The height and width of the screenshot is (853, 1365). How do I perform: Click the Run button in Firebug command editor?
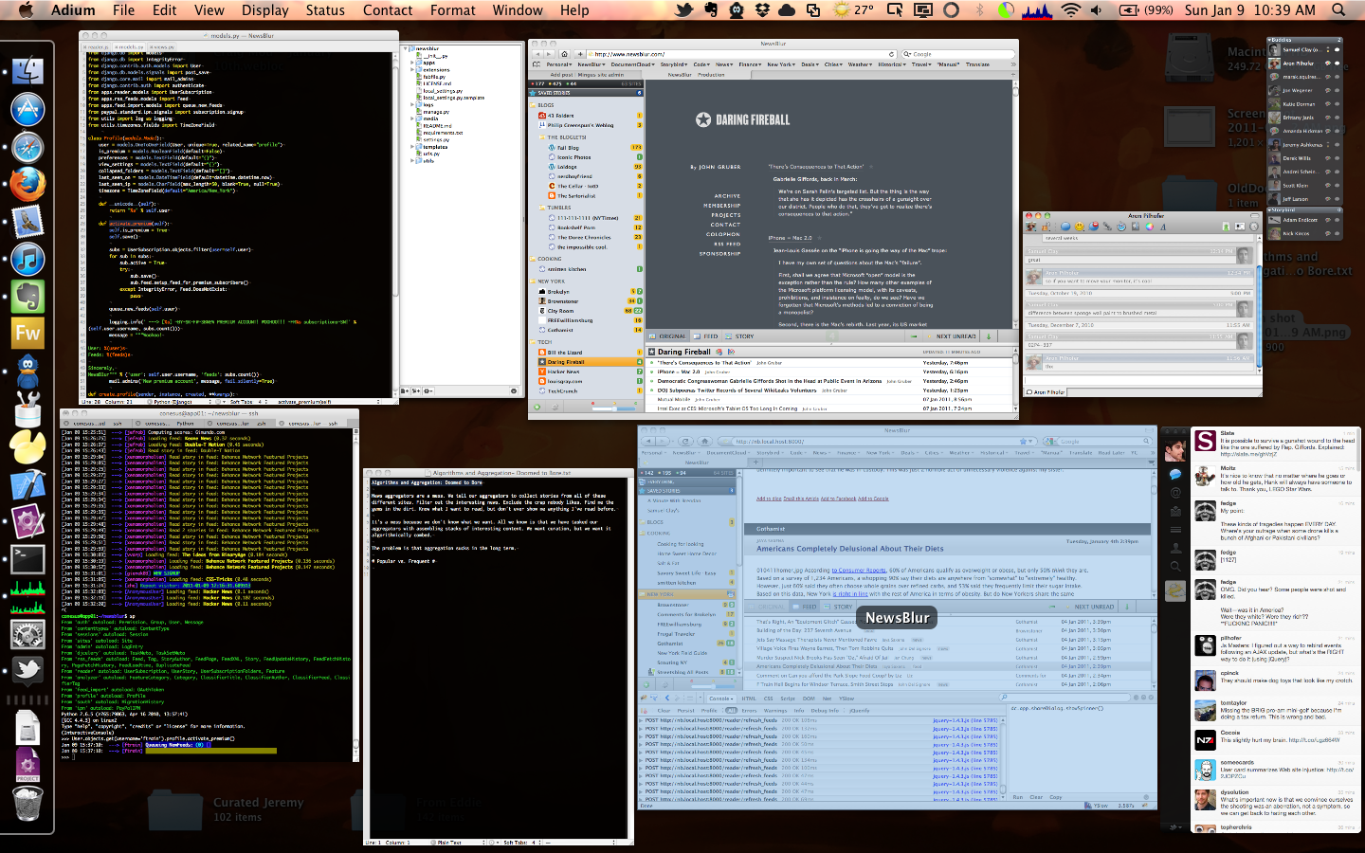tap(1018, 797)
